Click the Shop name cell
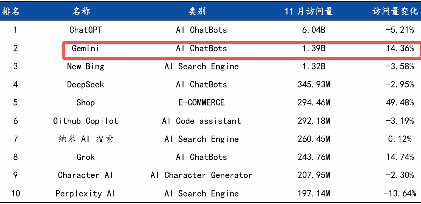This screenshot has width=421, height=204. [x=85, y=103]
